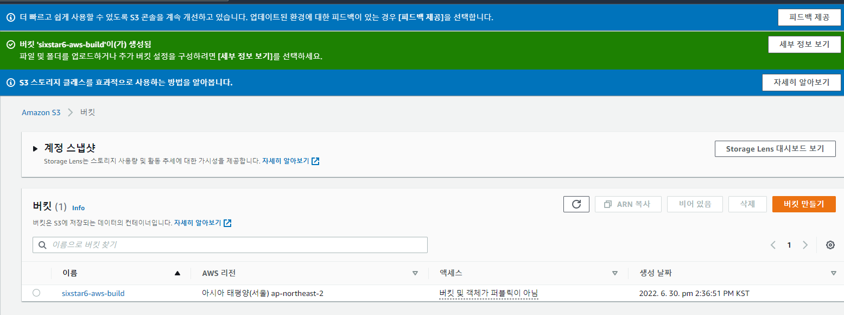This screenshot has width=844, height=315.
Task: Click external link icon under bucket description
Action: (x=228, y=223)
